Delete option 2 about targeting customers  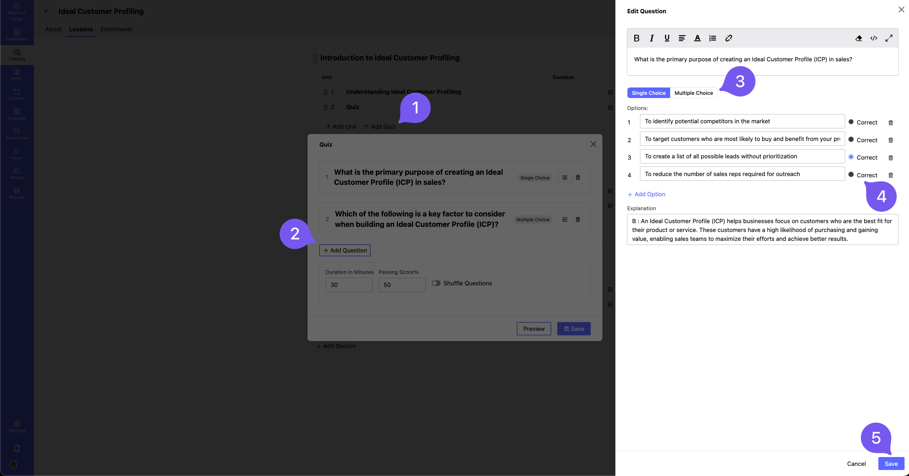click(x=891, y=140)
